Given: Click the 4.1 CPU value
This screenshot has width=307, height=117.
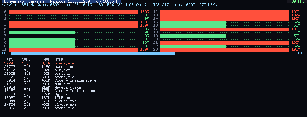Looking at the screenshot, I should point(27,74).
